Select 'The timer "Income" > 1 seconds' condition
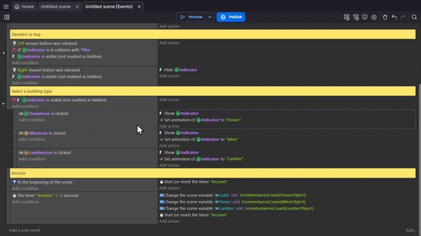 click(45, 195)
